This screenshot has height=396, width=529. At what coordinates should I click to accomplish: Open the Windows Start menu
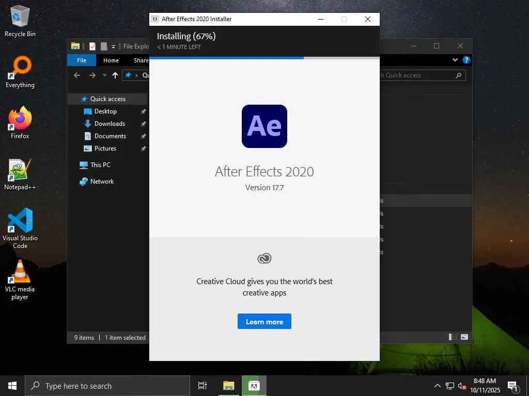tap(12, 386)
